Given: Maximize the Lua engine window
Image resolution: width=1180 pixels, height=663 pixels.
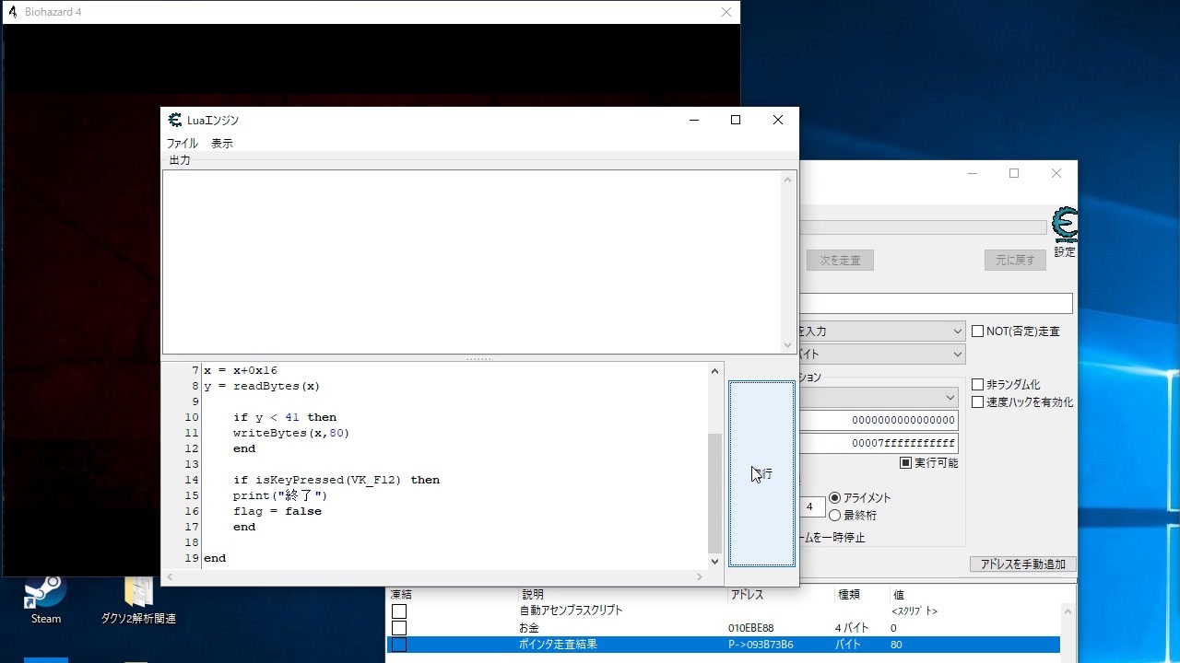Looking at the screenshot, I should click(736, 120).
